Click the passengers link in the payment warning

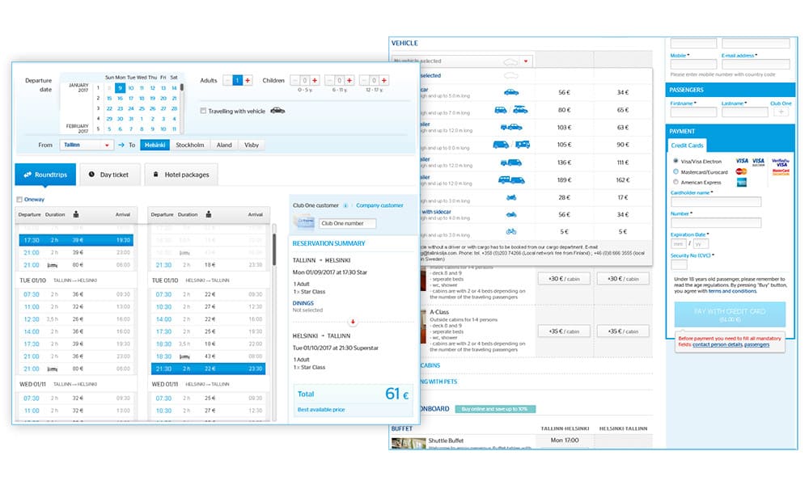pos(757,344)
